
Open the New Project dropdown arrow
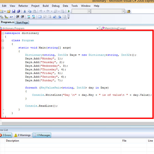[x=5, y=11]
